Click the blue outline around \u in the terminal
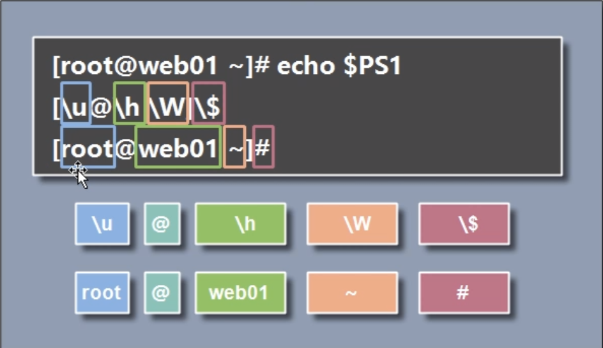The image size is (603, 348). click(x=76, y=103)
